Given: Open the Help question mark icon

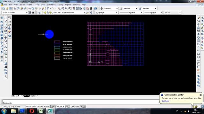Looking at the screenshot, I should tap(96, 9).
